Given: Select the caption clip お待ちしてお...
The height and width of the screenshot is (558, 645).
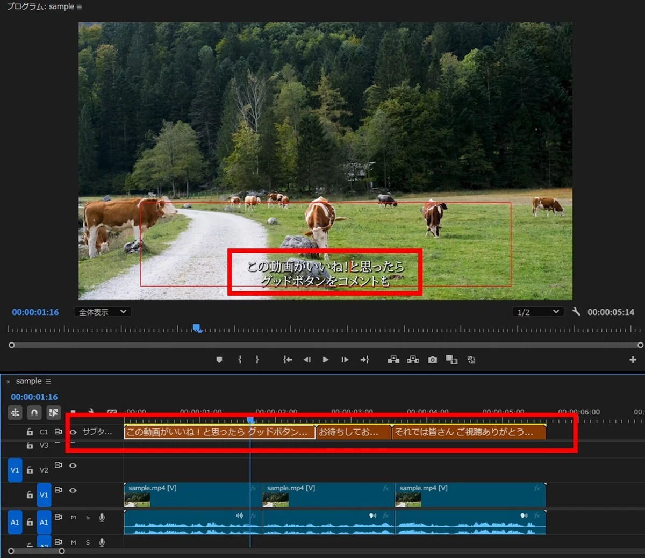Looking at the screenshot, I should (x=354, y=432).
